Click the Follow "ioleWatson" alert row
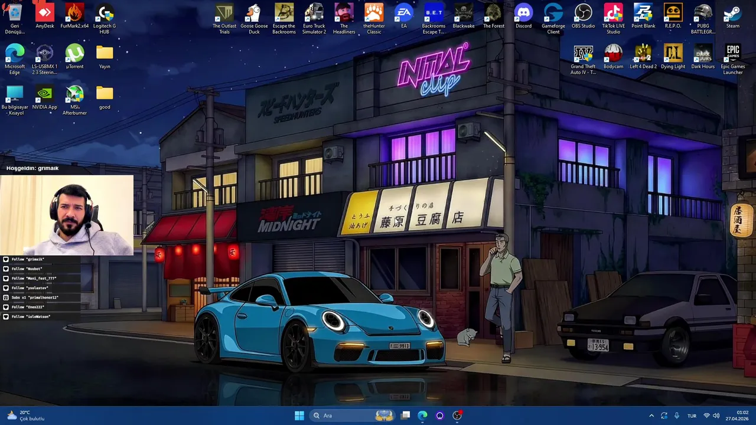Viewport: 756px width, 425px height. click(39, 316)
